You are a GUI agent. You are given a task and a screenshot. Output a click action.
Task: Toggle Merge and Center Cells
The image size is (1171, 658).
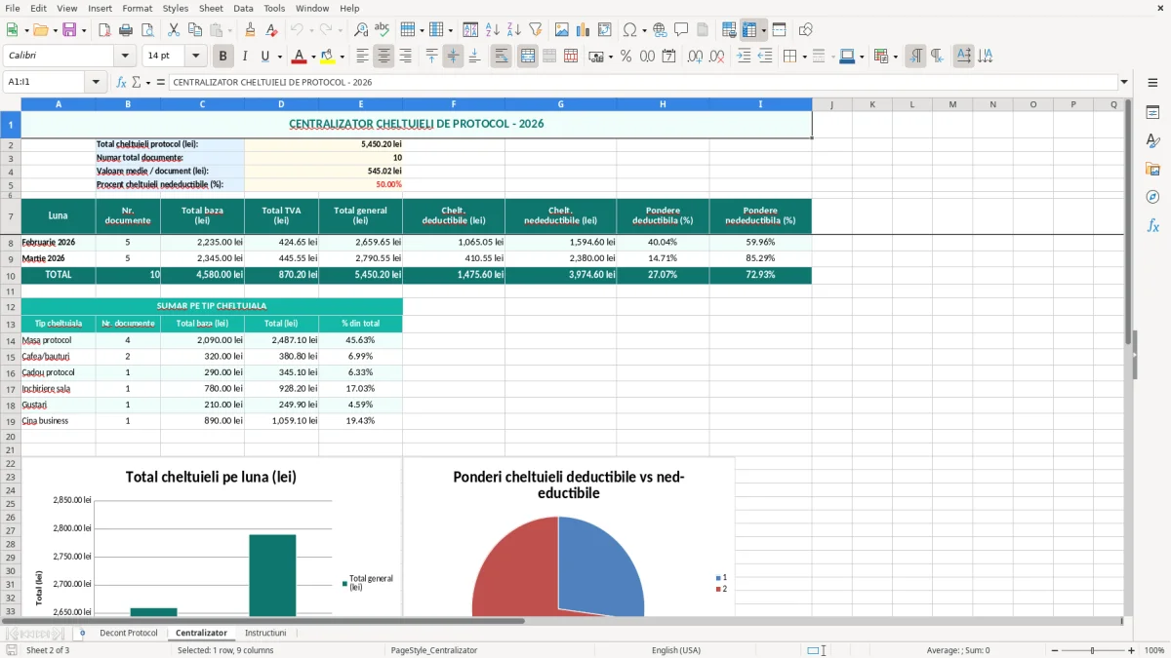(528, 57)
